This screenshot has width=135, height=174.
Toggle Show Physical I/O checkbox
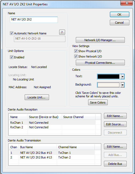(x=76, y=51)
